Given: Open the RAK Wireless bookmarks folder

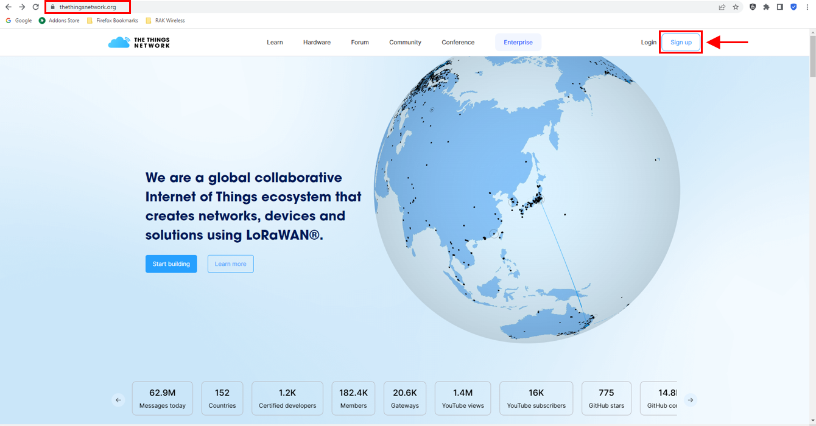Looking at the screenshot, I should coord(165,21).
